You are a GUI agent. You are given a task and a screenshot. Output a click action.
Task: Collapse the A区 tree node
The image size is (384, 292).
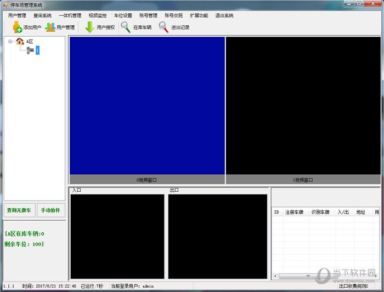click(x=10, y=41)
